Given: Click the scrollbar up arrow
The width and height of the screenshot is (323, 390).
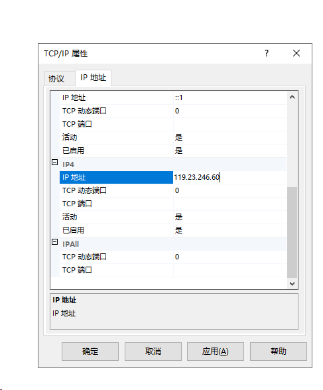Looking at the screenshot, I should point(292,97).
